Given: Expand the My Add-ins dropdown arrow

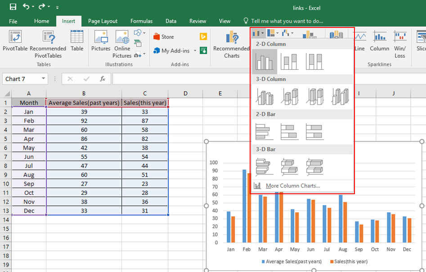Looking at the screenshot, I should (x=195, y=51).
